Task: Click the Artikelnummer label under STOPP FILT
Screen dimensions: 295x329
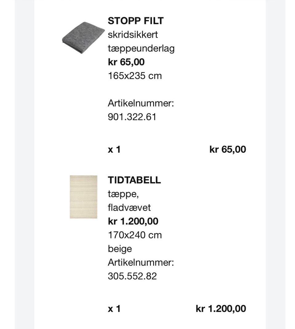Action: [x=141, y=103]
